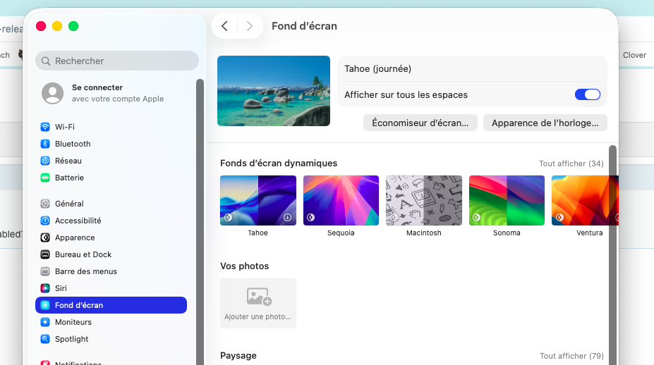Click the Apparence icon
This screenshot has height=365, width=654.
[x=45, y=237]
